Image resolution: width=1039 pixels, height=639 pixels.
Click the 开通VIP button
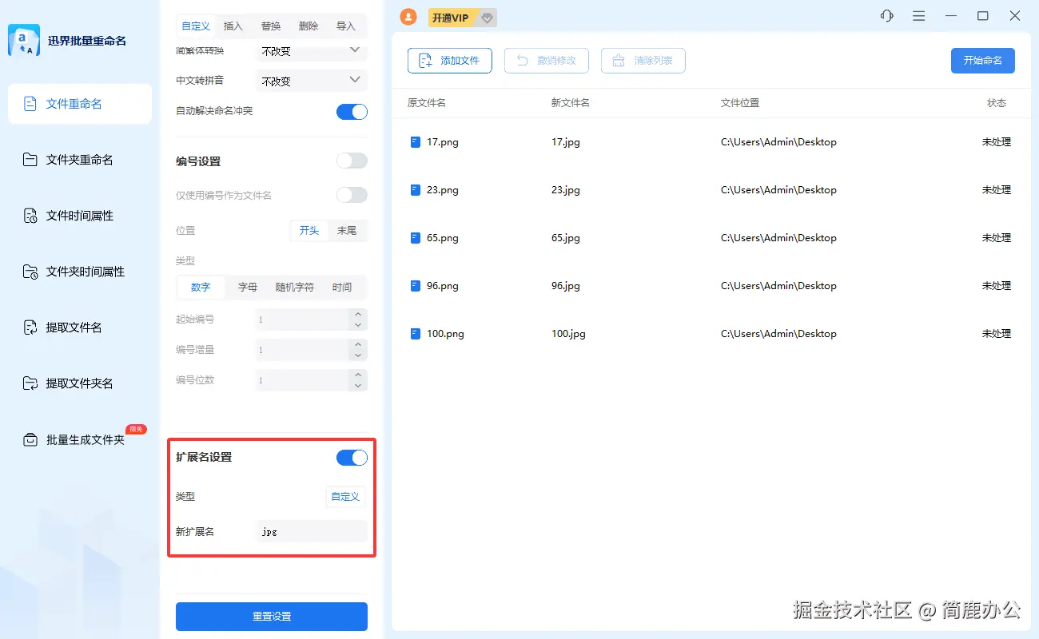[451, 18]
